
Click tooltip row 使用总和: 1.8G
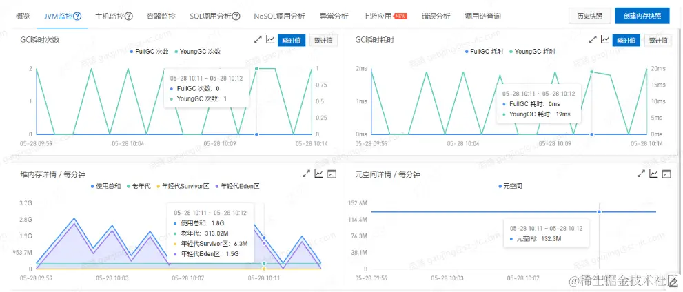coord(198,223)
